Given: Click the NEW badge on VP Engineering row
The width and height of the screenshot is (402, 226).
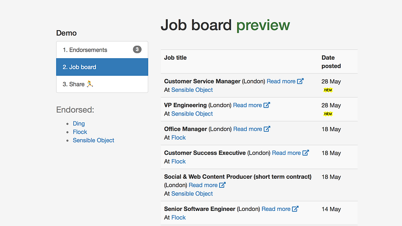Looking at the screenshot, I should (x=328, y=114).
